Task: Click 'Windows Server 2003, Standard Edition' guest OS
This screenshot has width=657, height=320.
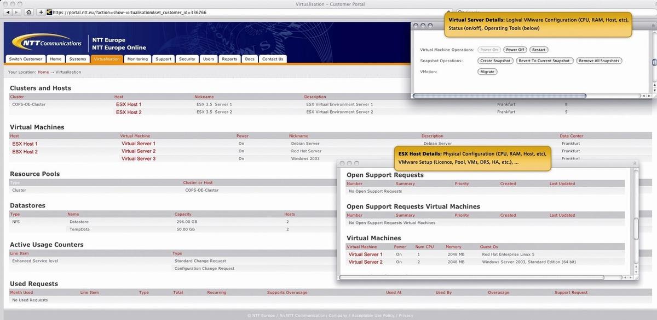Action: click(x=529, y=262)
